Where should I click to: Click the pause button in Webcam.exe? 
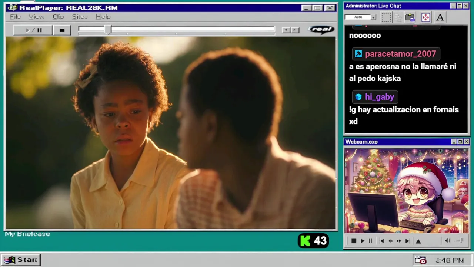click(x=370, y=241)
